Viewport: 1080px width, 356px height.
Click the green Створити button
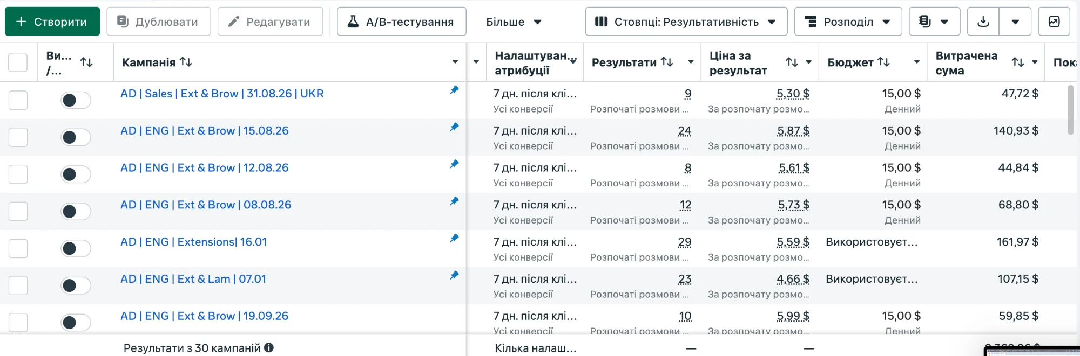tap(52, 22)
